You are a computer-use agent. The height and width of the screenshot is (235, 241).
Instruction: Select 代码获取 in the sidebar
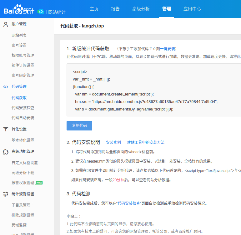point(19,98)
